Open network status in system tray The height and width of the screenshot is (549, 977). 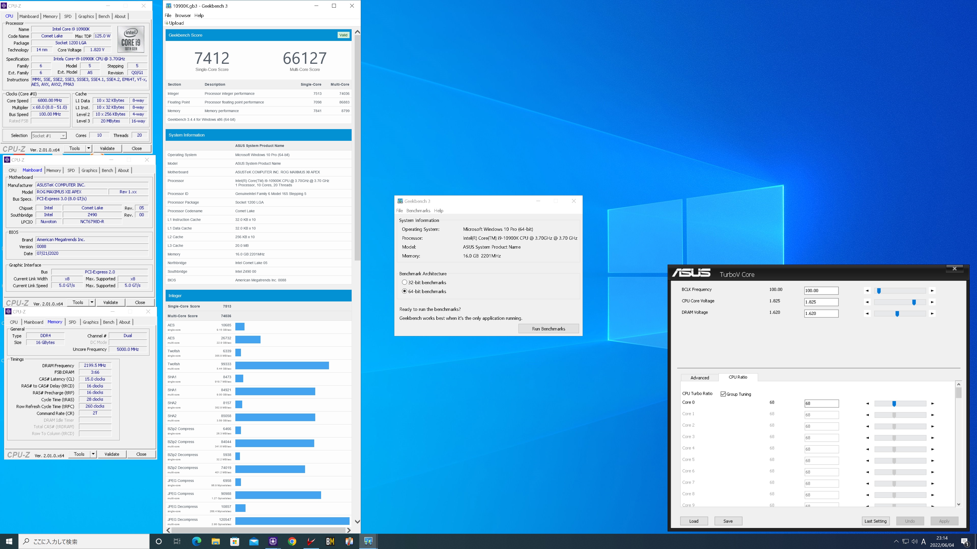pos(905,541)
